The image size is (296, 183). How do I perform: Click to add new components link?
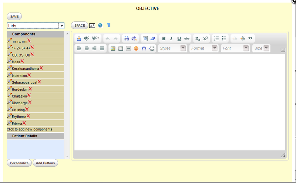click(30, 129)
